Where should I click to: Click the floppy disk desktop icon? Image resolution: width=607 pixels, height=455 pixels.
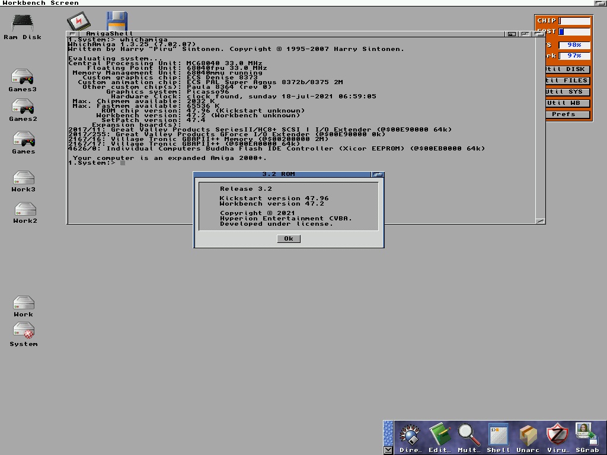117,21
